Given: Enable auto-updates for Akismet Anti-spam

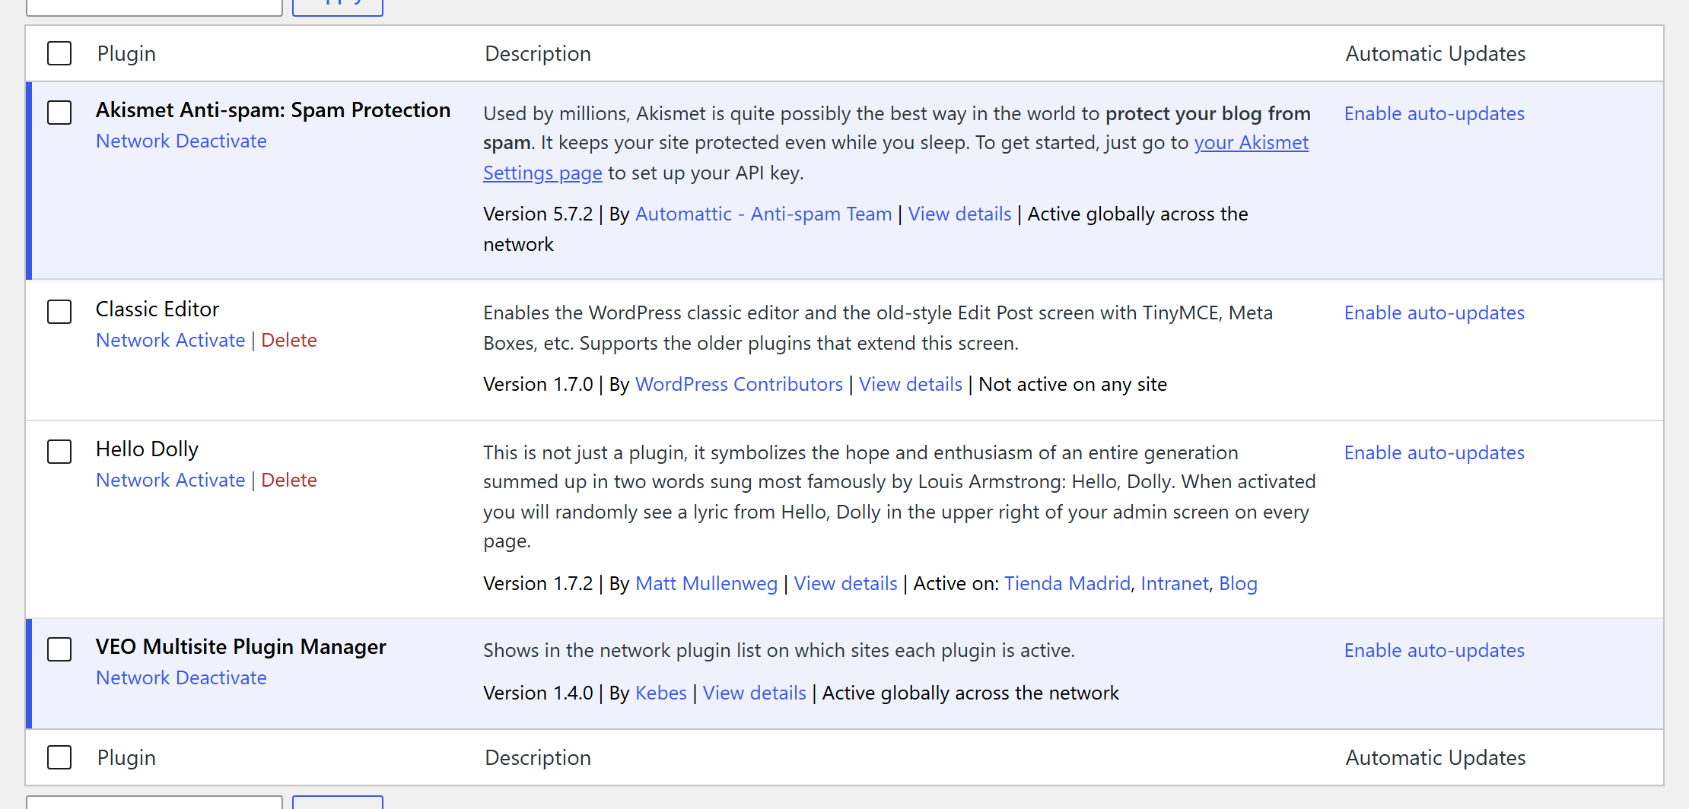Looking at the screenshot, I should point(1434,114).
